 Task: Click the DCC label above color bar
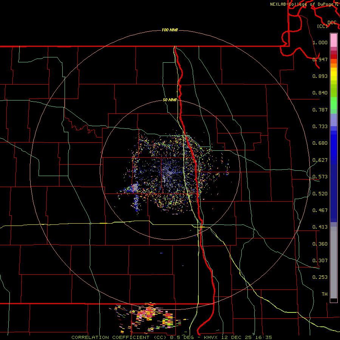coord(332,23)
